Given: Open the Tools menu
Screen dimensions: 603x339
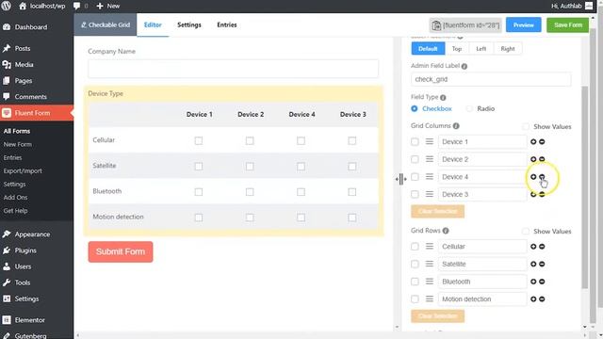Looking at the screenshot, I should (23, 282).
